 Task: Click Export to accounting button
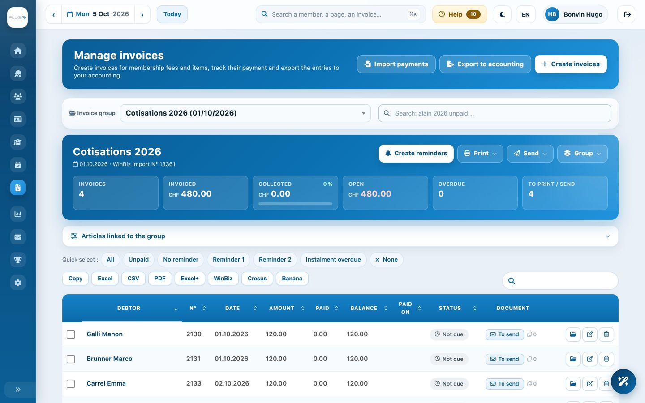pyautogui.click(x=485, y=64)
